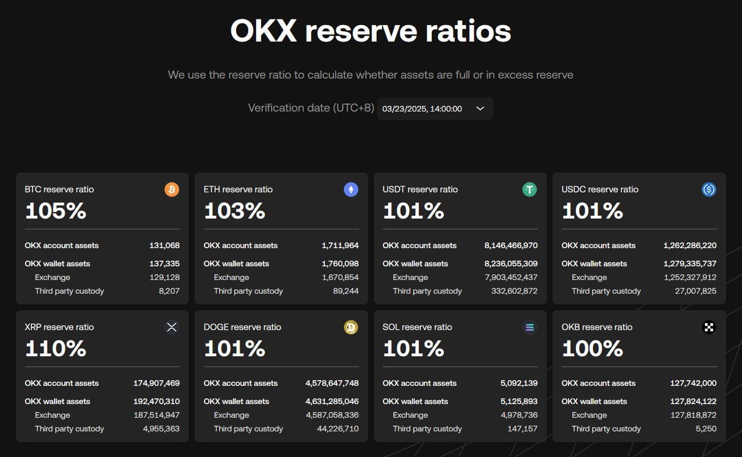Select the XRP logo icon
The width and height of the screenshot is (742, 457).
(171, 327)
